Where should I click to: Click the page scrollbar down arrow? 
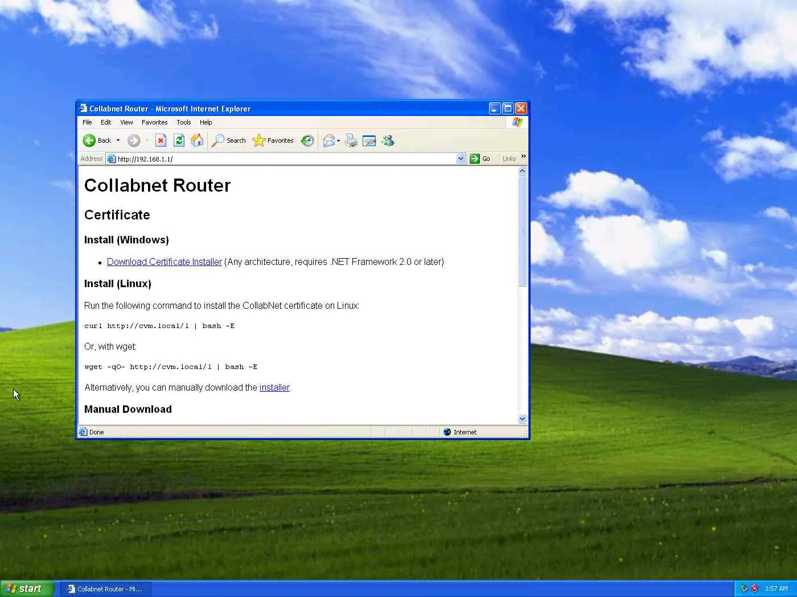pyautogui.click(x=523, y=419)
